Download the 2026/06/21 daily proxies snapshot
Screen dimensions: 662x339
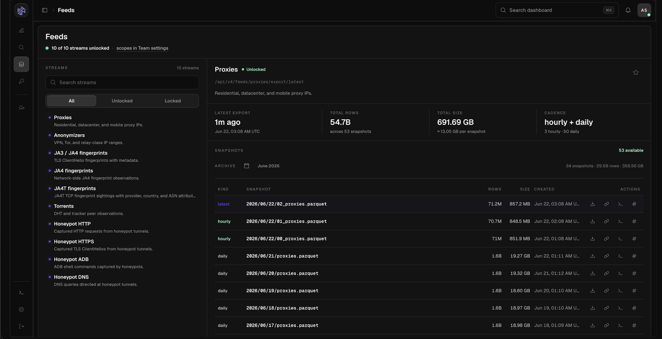click(592, 256)
